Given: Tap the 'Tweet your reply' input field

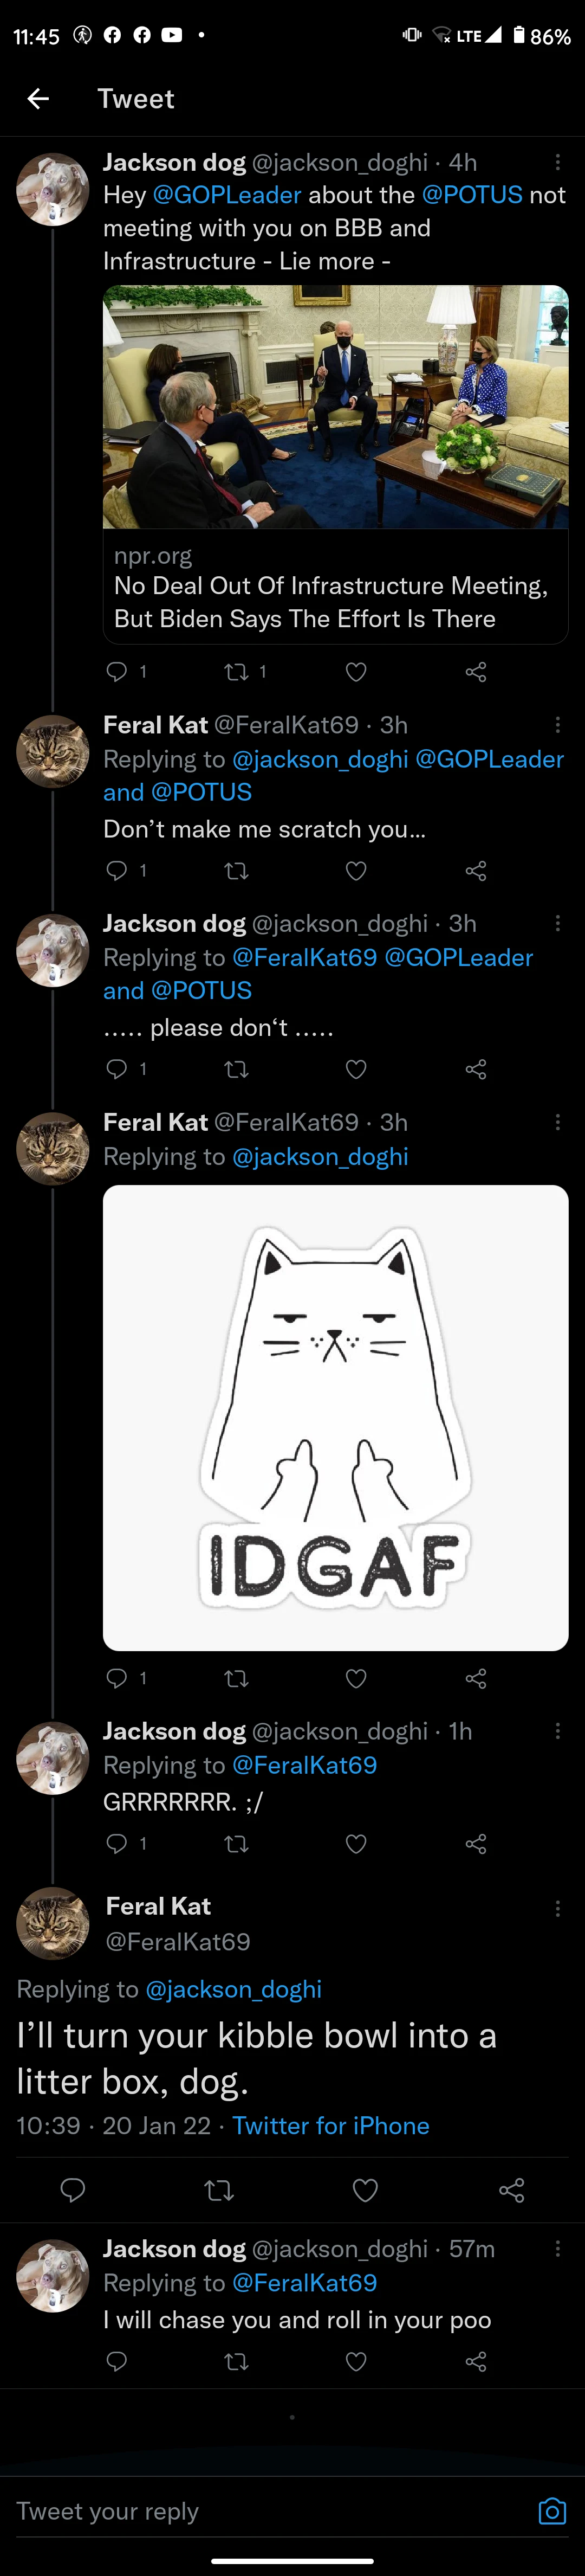Looking at the screenshot, I should [200, 2510].
